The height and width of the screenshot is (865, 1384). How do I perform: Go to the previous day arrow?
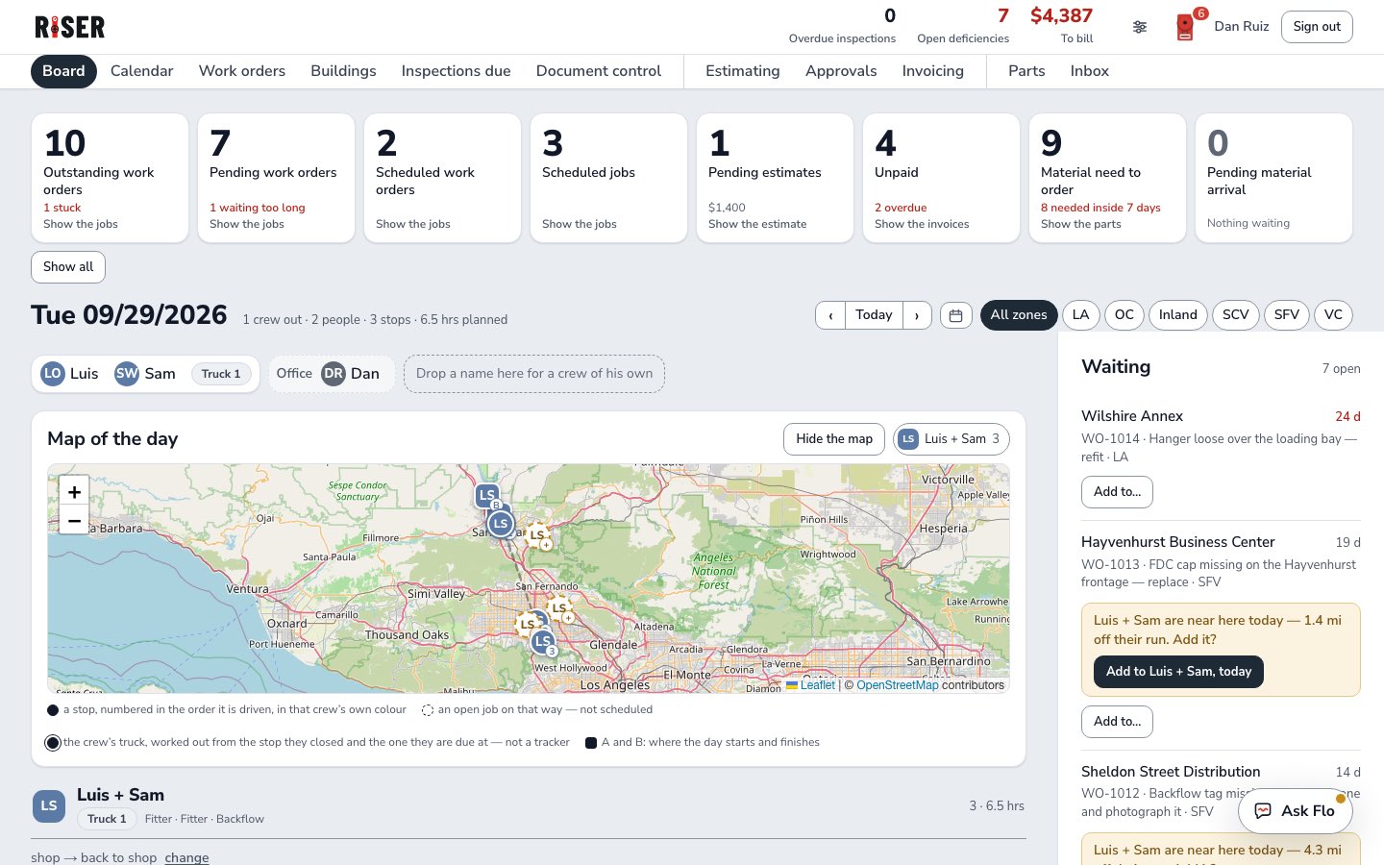[x=830, y=315]
